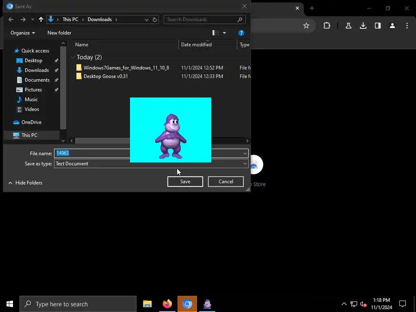416x312 pixels.
Task: Open recent locations dropdown arrow
Action: 32,19
